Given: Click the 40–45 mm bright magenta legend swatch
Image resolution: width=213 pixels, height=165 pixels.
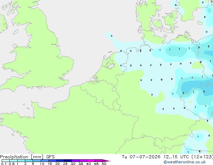Looking at the screenshot, I should (91, 161).
